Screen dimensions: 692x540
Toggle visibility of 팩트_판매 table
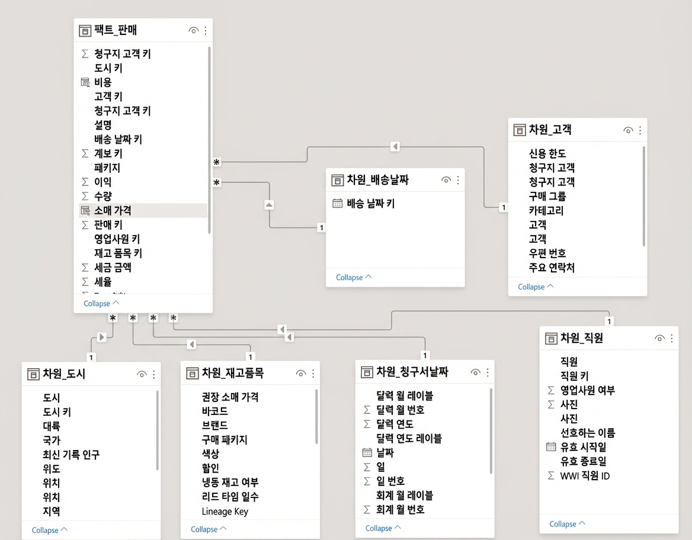193,30
